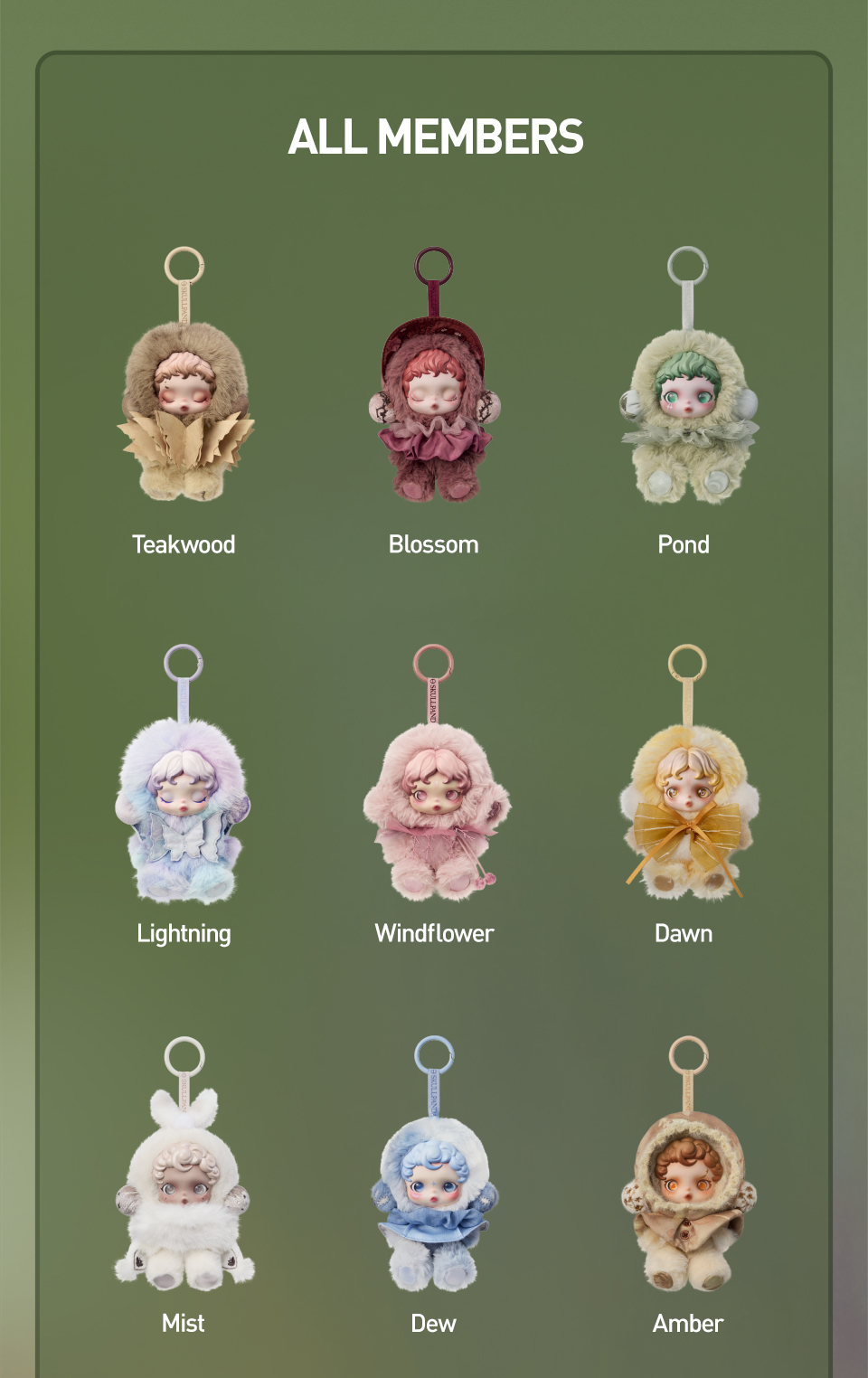This screenshot has height=1378, width=868.
Task: Select the Dew text label
Action: tap(434, 1323)
